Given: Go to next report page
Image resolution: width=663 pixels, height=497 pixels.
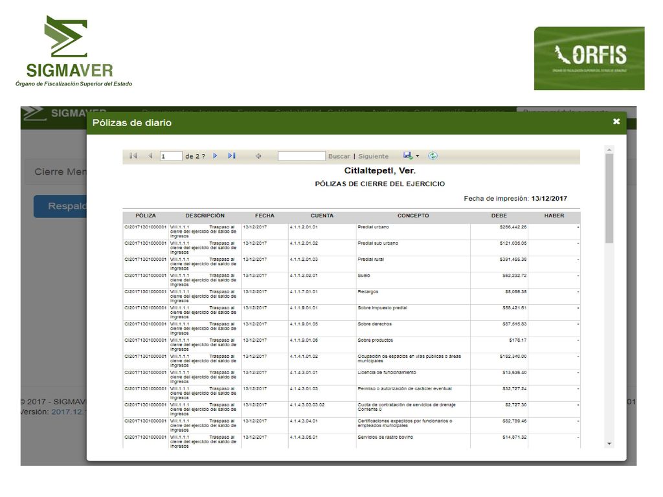Looking at the screenshot, I should point(215,156).
